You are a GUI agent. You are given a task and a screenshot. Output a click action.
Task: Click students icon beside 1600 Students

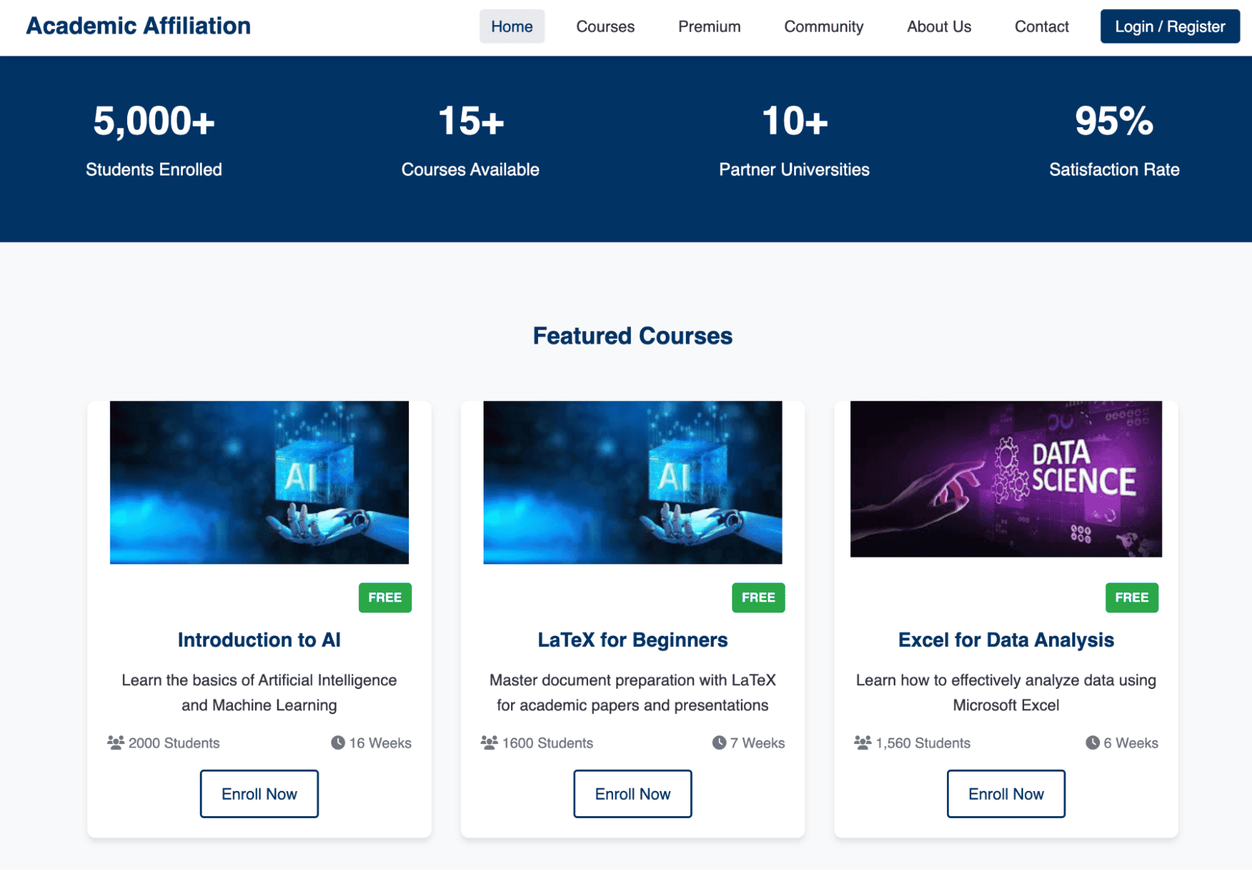tap(489, 742)
